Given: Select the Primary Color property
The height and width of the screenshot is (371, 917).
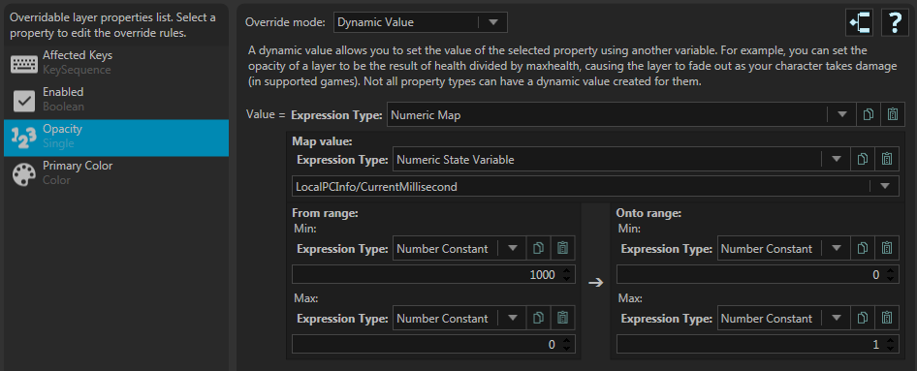Looking at the screenshot, I should click(x=115, y=174).
